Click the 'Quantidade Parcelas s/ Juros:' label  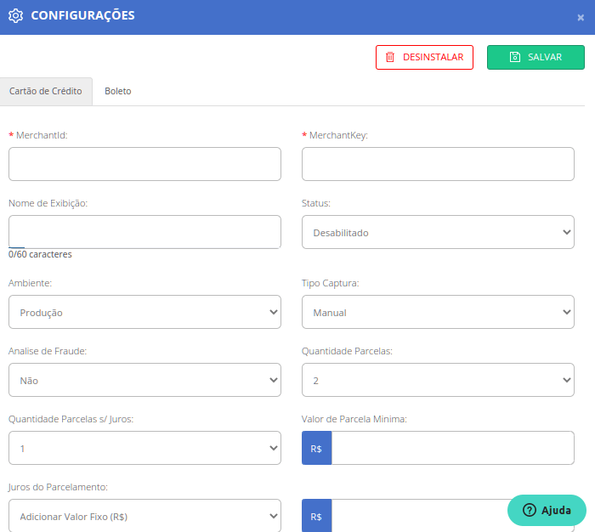tap(71, 419)
